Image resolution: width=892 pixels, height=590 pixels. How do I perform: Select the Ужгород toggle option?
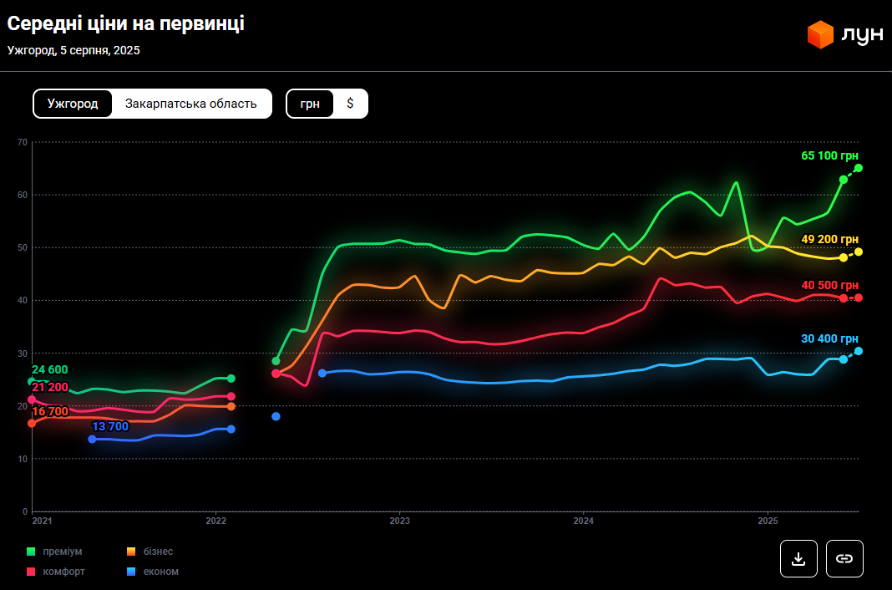[73, 104]
